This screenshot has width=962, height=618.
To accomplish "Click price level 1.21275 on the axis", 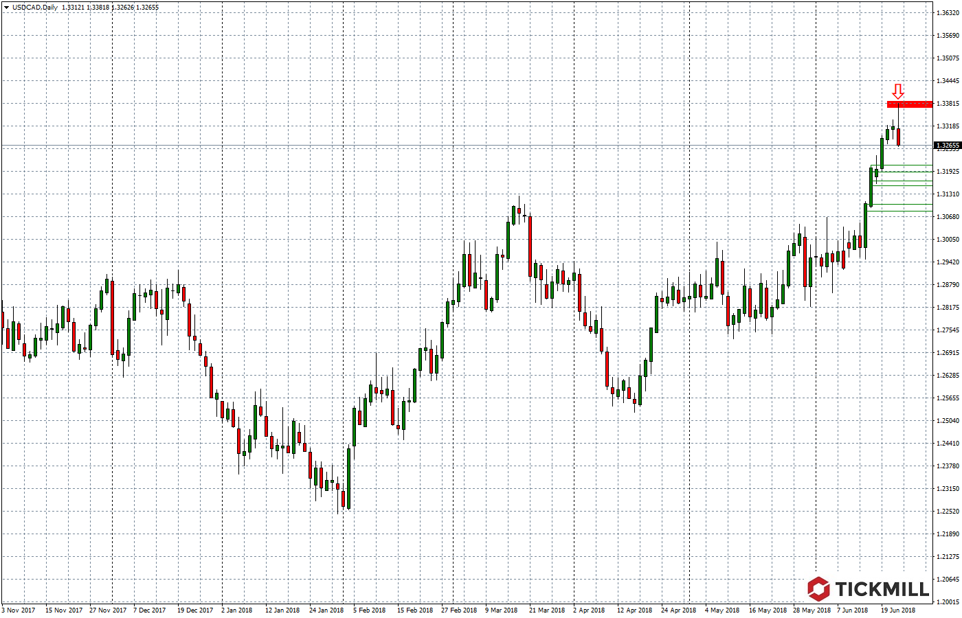I will [x=948, y=557].
